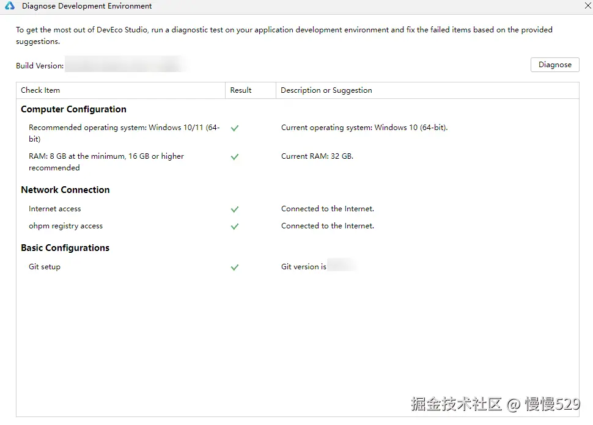Click the DevEco Studio logo icon
Image resolution: width=593 pixels, height=425 pixels.
click(10, 5)
